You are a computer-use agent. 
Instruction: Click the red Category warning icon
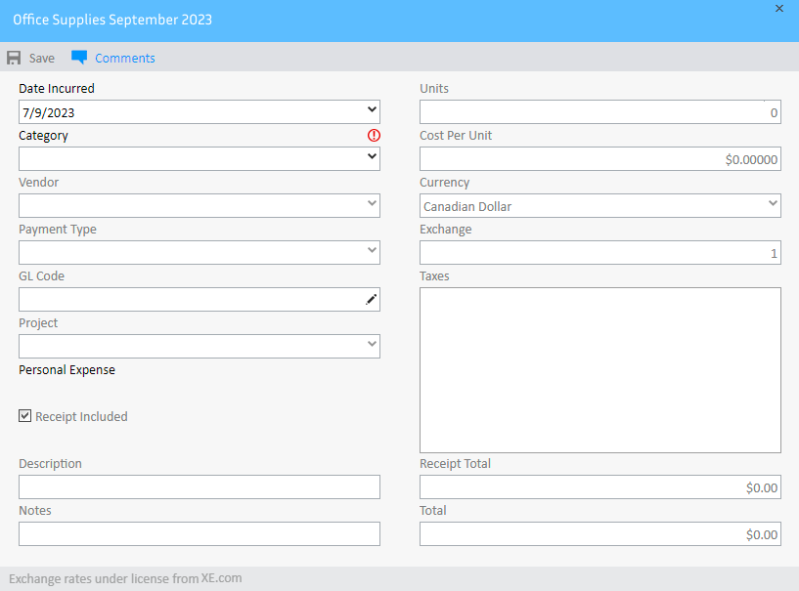tap(374, 136)
